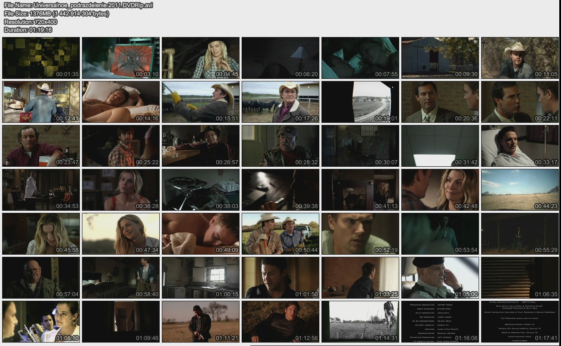Select the cowboy thumbnail at 00:11:05
This screenshot has height=346, width=561.
pyautogui.click(x=520, y=58)
